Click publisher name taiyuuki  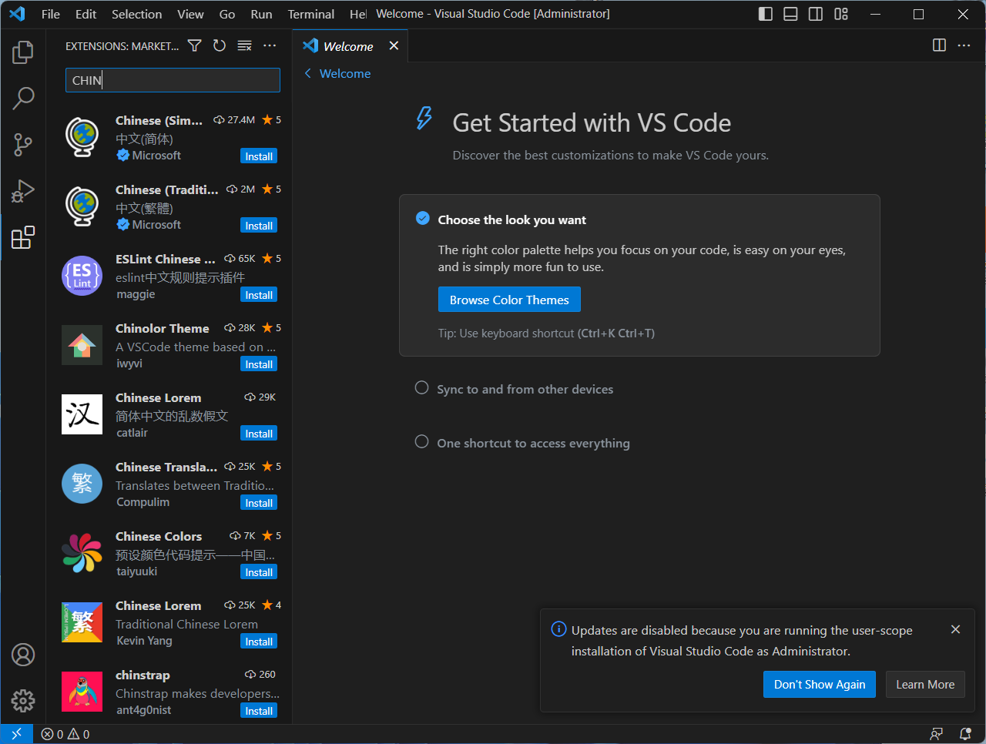click(136, 571)
